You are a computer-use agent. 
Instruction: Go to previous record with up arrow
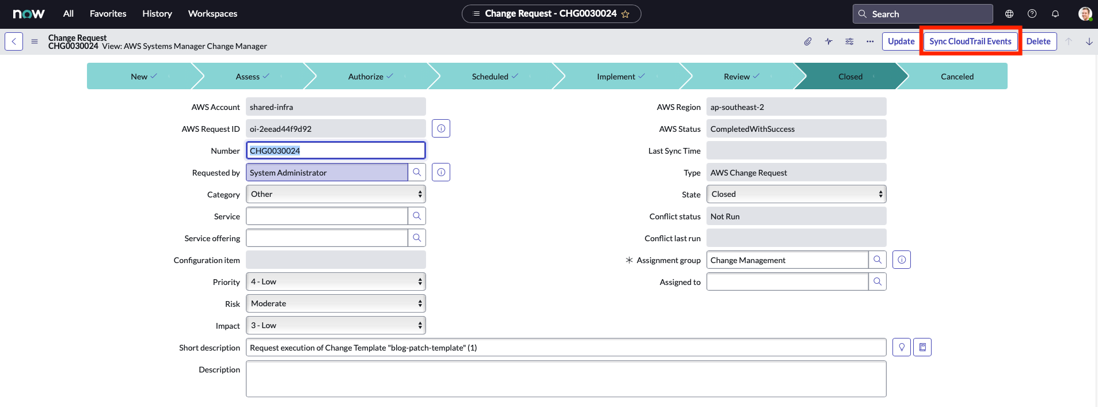click(1069, 41)
